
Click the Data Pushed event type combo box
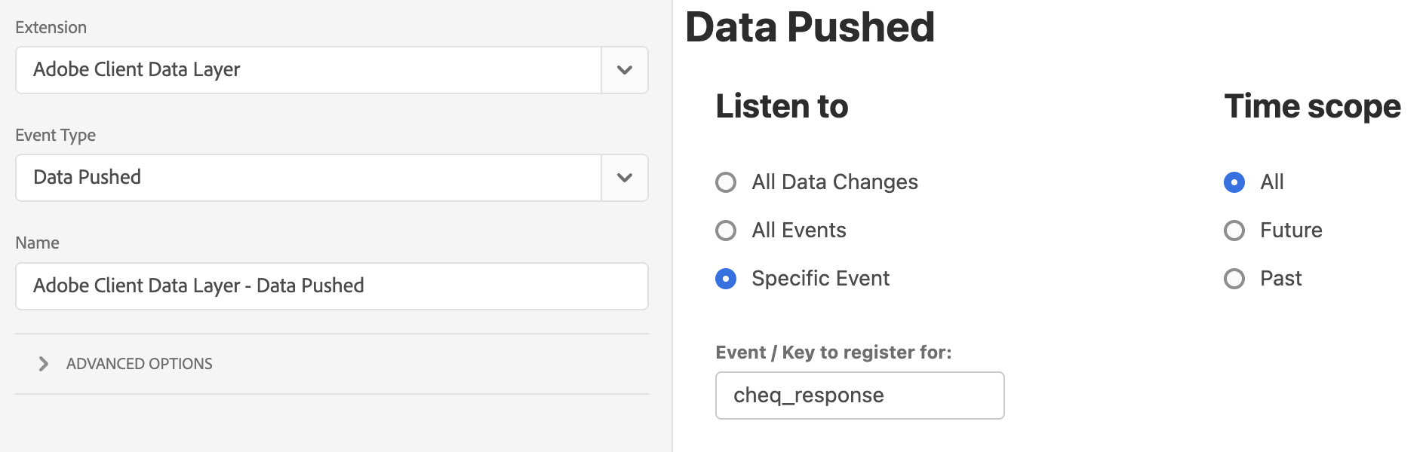pyautogui.click(x=332, y=178)
